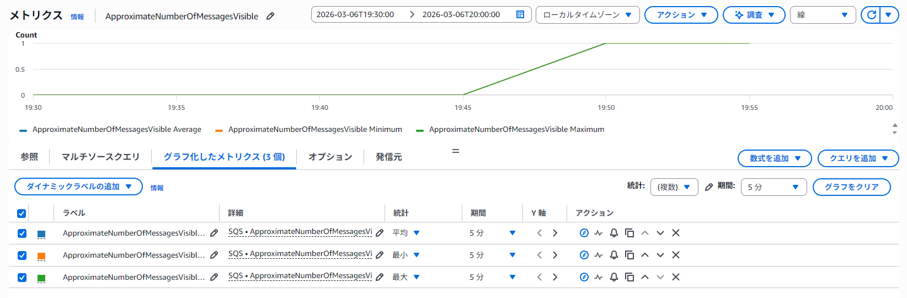Image resolution: width=907 pixels, height=298 pixels.
Task: Uncheck the 平均 metric row checkbox
Action: [x=22, y=233]
